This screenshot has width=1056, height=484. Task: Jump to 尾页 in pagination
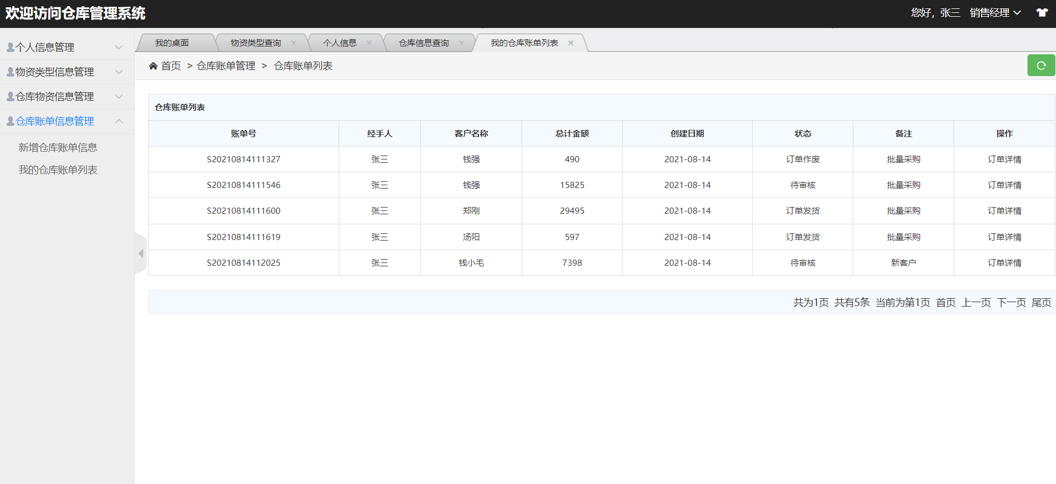[1041, 303]
